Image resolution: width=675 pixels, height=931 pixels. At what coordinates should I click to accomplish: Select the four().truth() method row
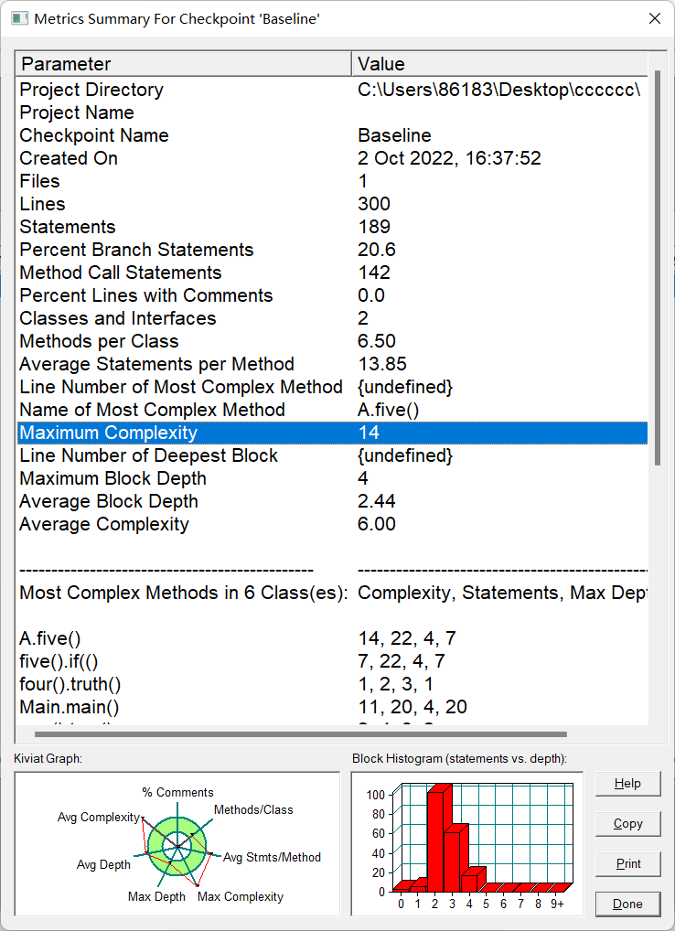(332, 684)
